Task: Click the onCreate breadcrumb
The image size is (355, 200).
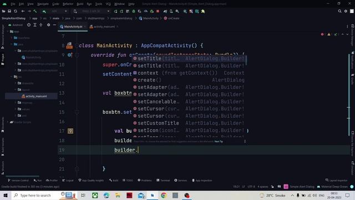Action: (x=171, y=18)
